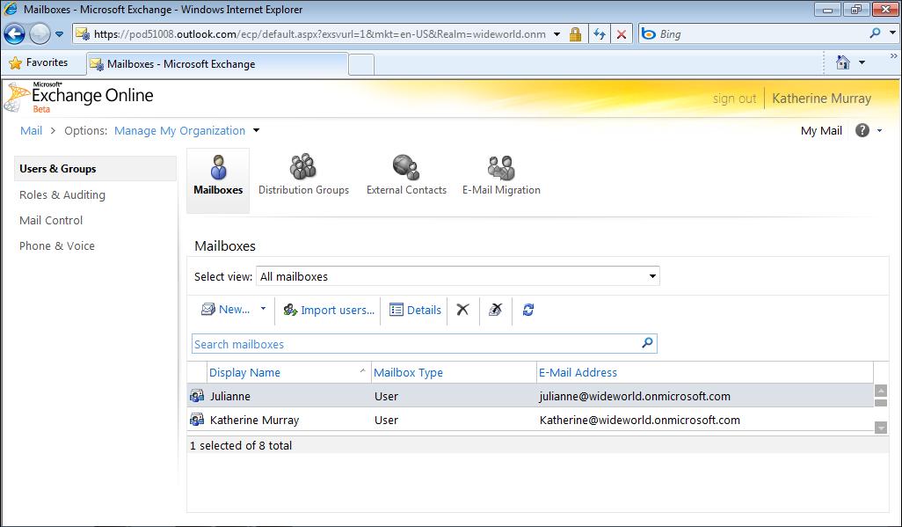The image size is (902, 527).
Task: Open Phone & Voice in sidebar
Action: tap(57, 245)
